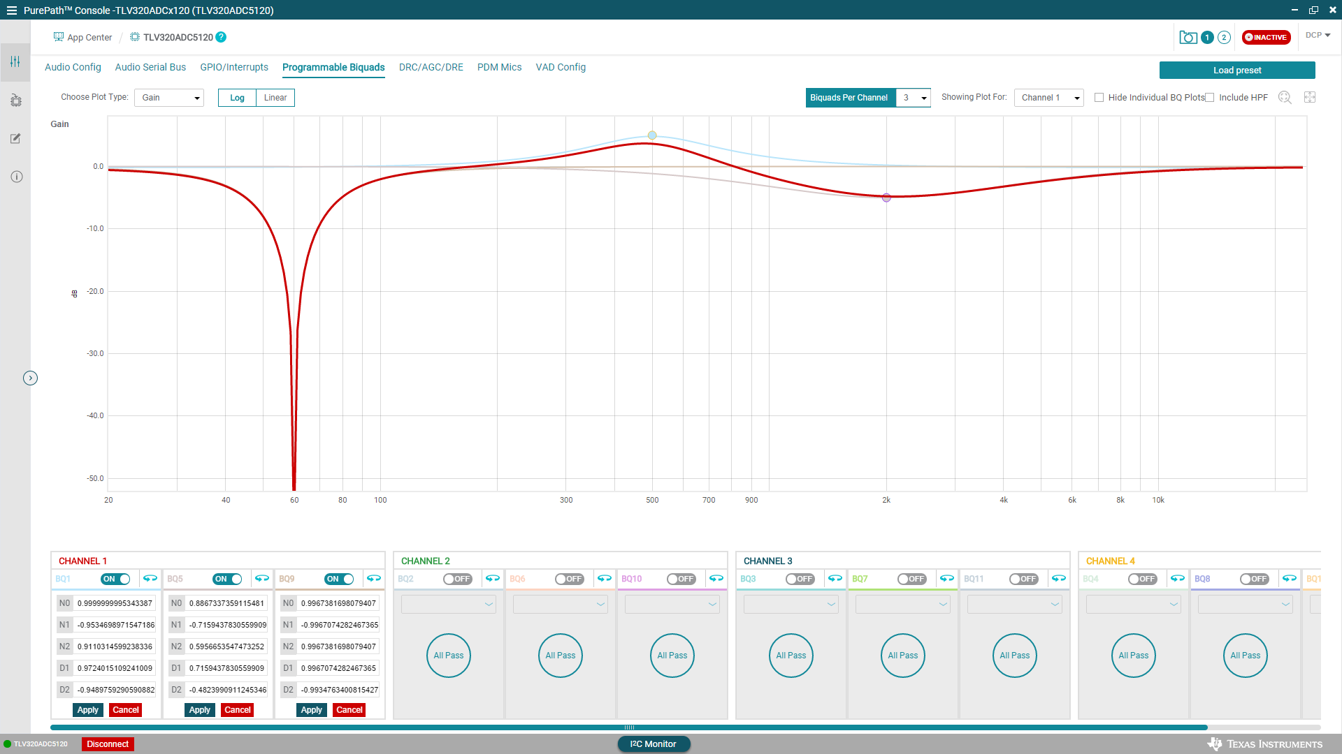This screenshot has height=754, width=1342.
Task: Open the info sidebar icon
Action: pos(16,177)
